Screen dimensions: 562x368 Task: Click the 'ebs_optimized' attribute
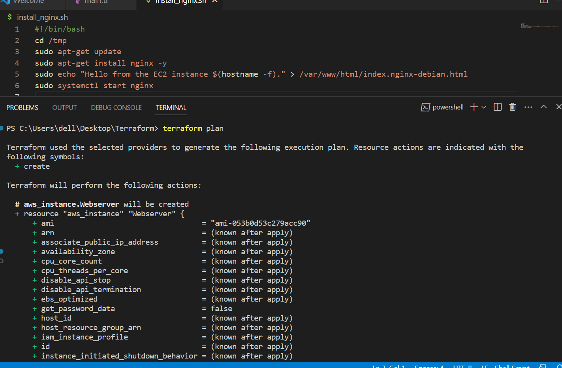tap(70, 299)
